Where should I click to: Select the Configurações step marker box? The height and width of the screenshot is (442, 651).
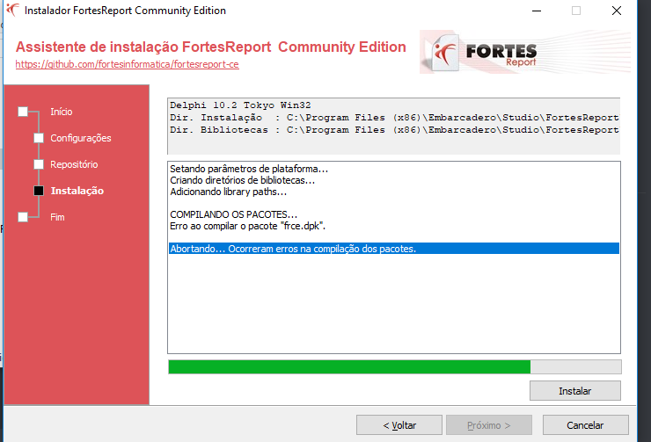click(x=39, y=138)
